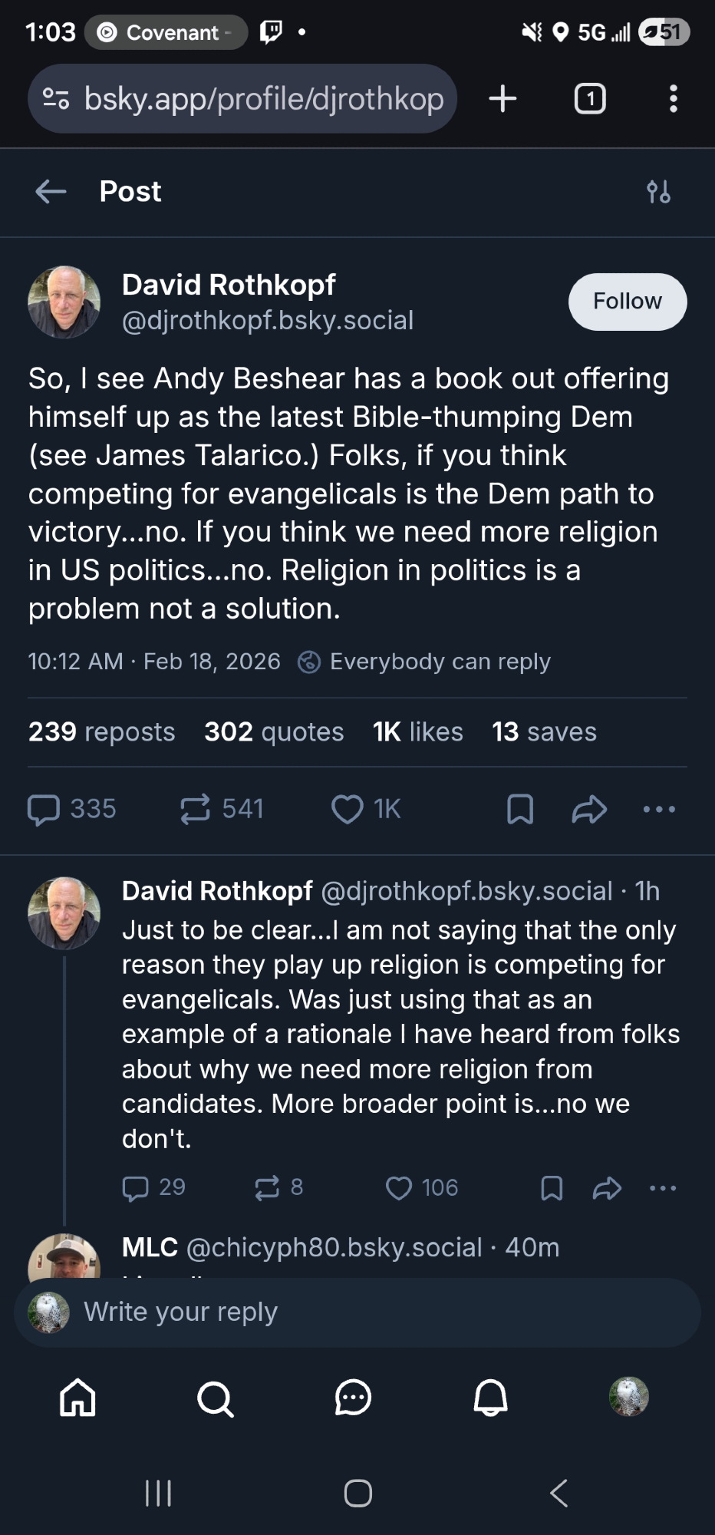This screenshot has width=715, height=1535.
Task: Open Notifications bell icon
Action: pyautogui.click(x=490, y=1398)
